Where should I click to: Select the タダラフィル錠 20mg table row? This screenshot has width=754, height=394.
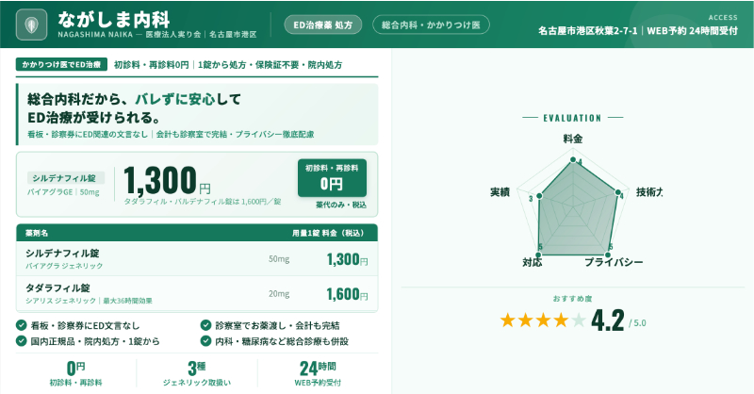pos(197,293)
